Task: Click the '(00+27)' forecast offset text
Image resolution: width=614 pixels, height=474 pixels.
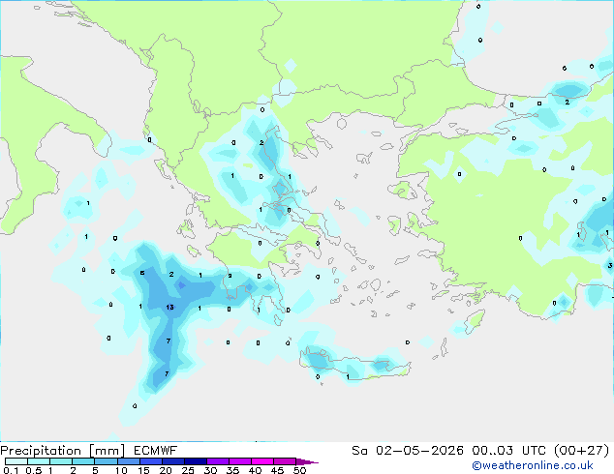Action: click(582, 451)
